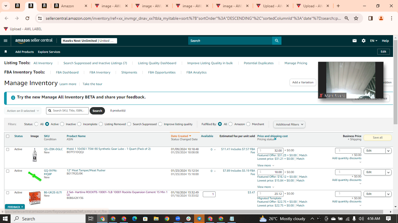Tick the select-all checkbox in table header
The width and height of the screenshot is (398, 223).
click(8, 136)
